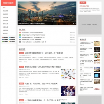Open the sepia person thumbnail in 最新推荐
The width and height of the screenshot is (104, 104).
[97, 81]
